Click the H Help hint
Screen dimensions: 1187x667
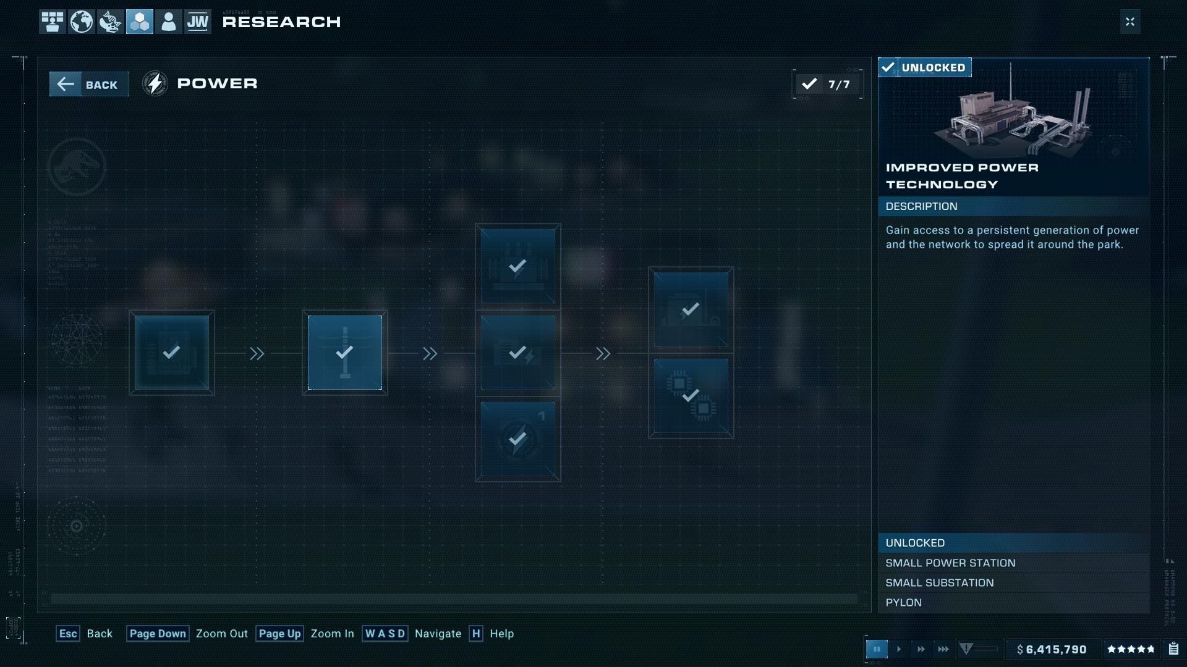(491, 634)
